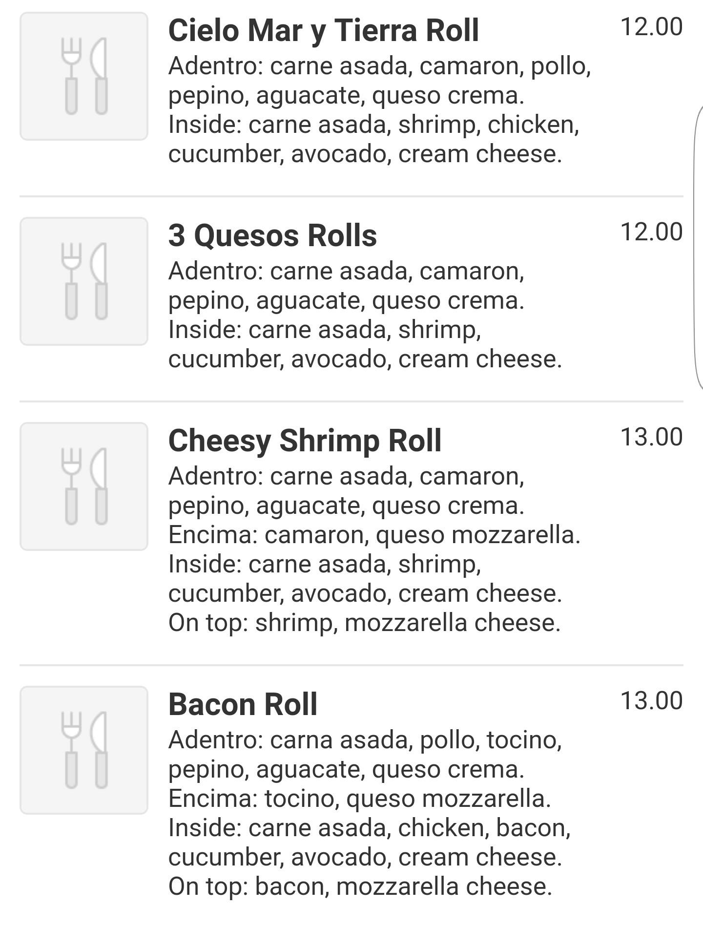Tap the 'On top: shrimp, mozzarella cheese' text
Viewport: 703px width, 928px height.
coord(364,623)
